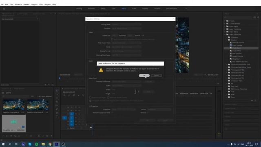Toggle Maximum Bit Depth checkbox
The width and height of the screenshot is (261, 147).
91,98
